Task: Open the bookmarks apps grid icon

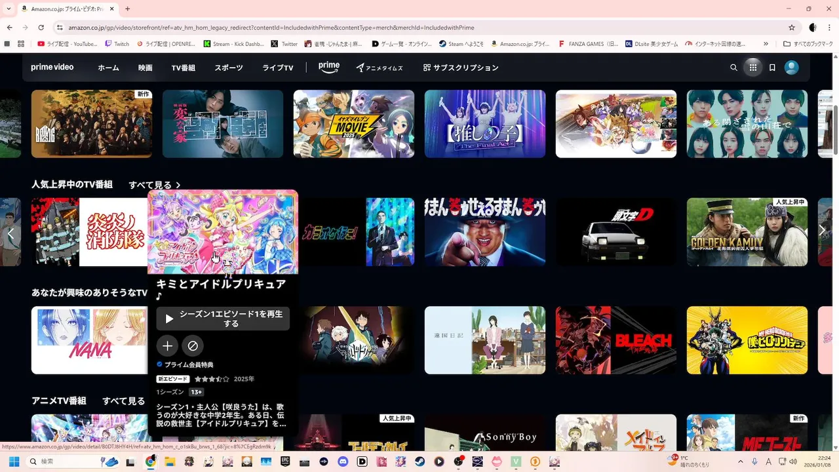Action: [21, 44]
